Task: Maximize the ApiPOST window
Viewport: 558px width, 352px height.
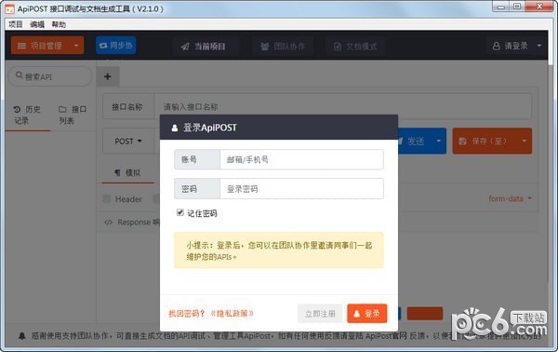Action: 518,7
